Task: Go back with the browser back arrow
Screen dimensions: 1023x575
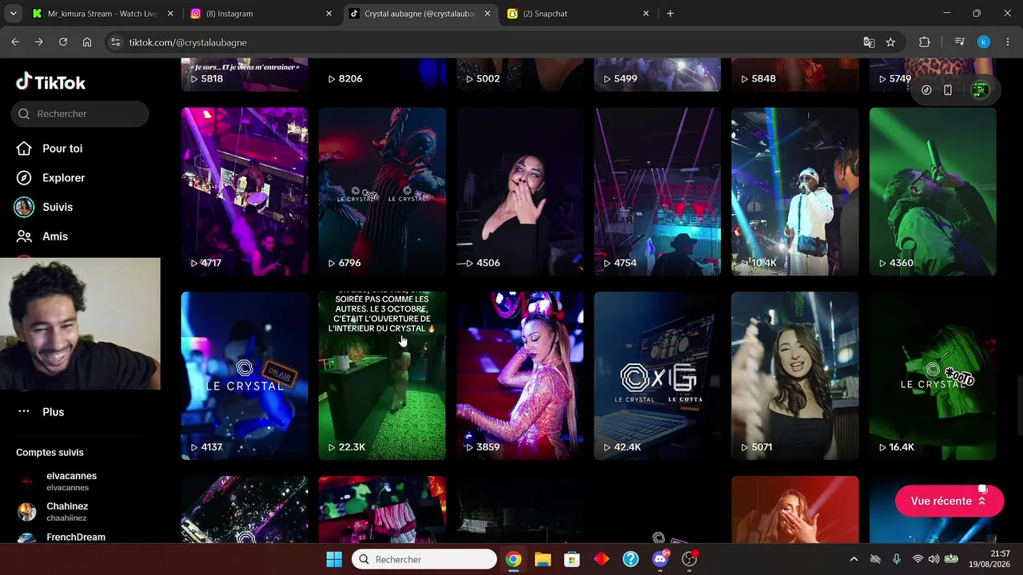Action: [15, 42]
